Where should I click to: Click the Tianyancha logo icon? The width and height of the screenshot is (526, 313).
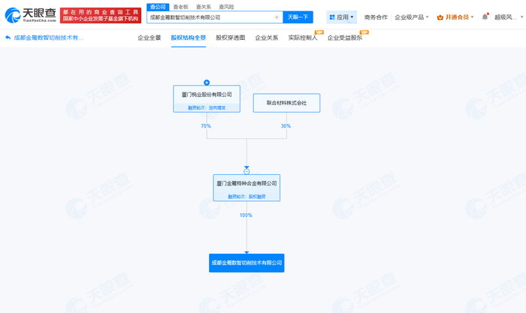(13, 16)
